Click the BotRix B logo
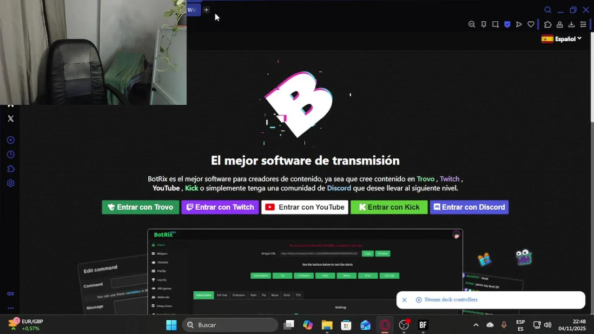Screen dimensions: 594x334 tap(299, 104)
